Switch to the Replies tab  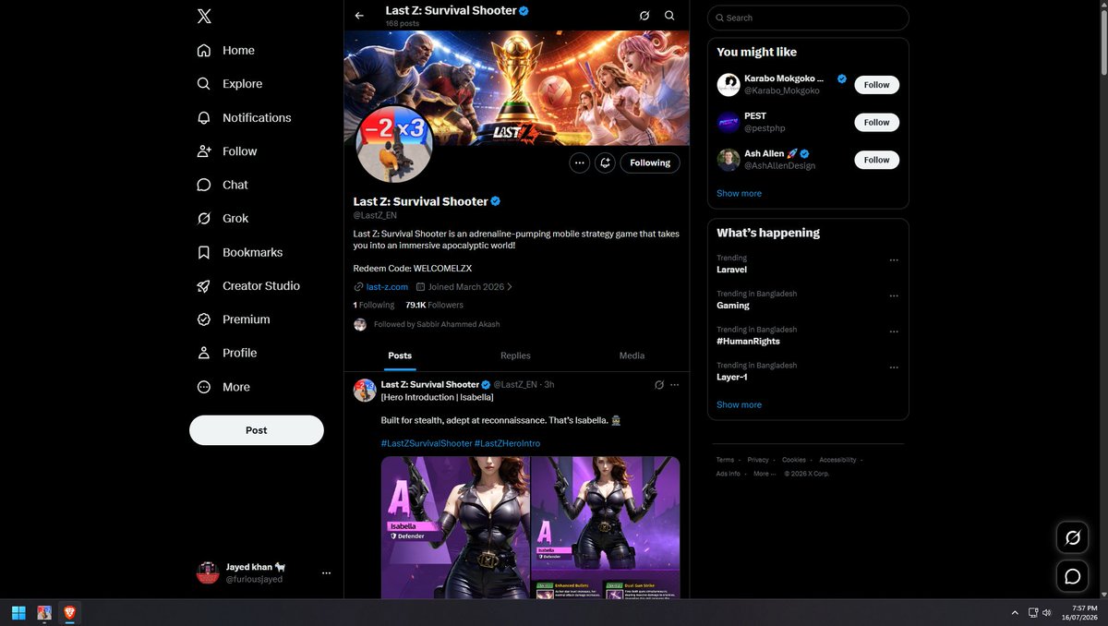[x=515, y=355]
